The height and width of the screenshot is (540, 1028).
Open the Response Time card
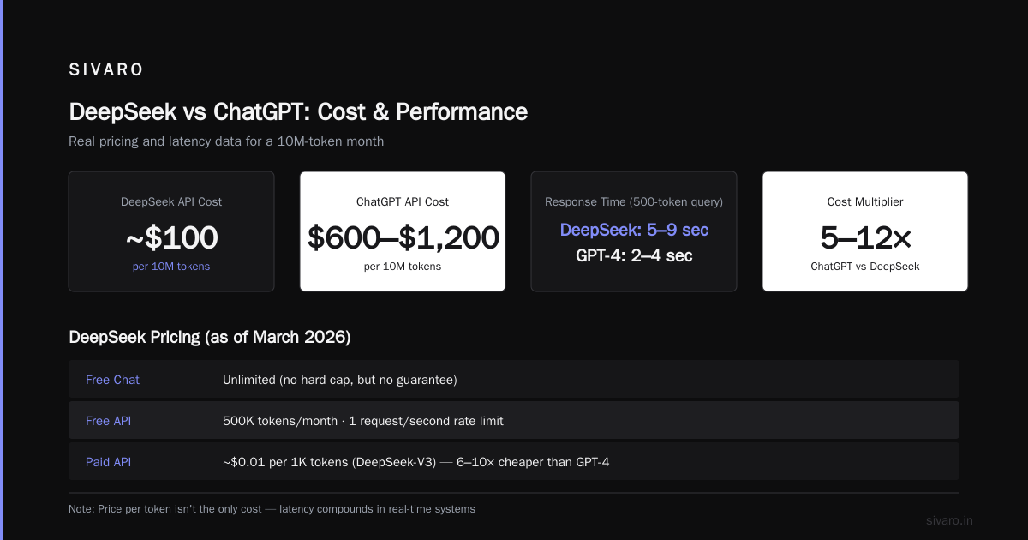click(634, 231)
